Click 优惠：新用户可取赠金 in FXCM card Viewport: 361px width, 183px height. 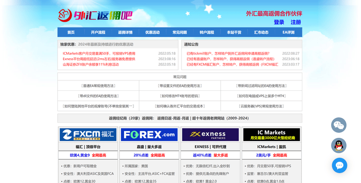(x=79, y=166)
